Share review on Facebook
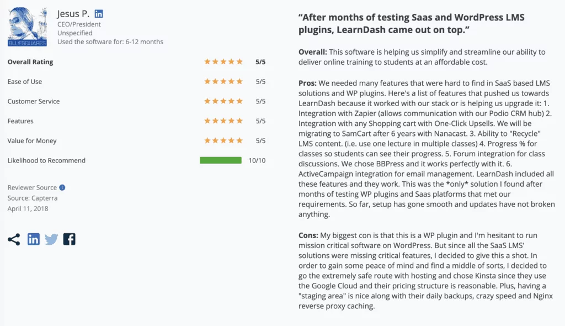 click(69, 239)
